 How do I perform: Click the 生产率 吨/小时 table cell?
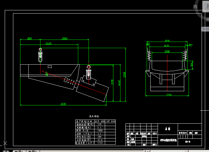click(x=85, y=121)
